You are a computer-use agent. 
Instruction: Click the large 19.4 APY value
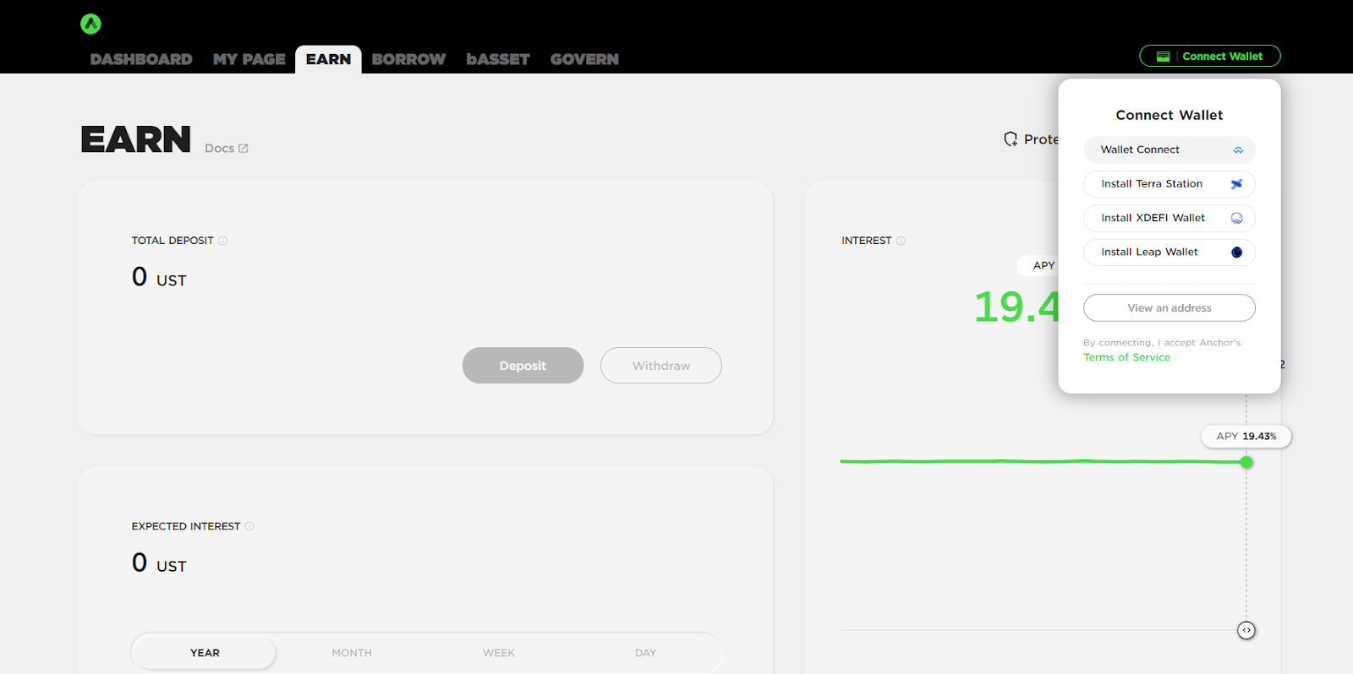coord(1016,307)
